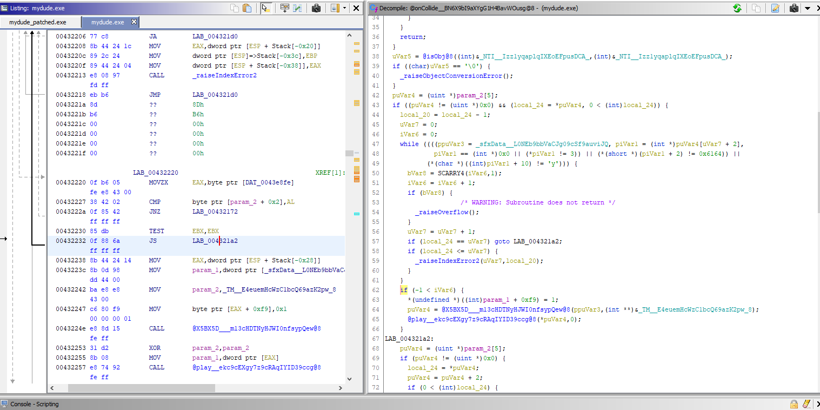
Task: Click the overview margin display icon
Action: click(x=335, y=8)
